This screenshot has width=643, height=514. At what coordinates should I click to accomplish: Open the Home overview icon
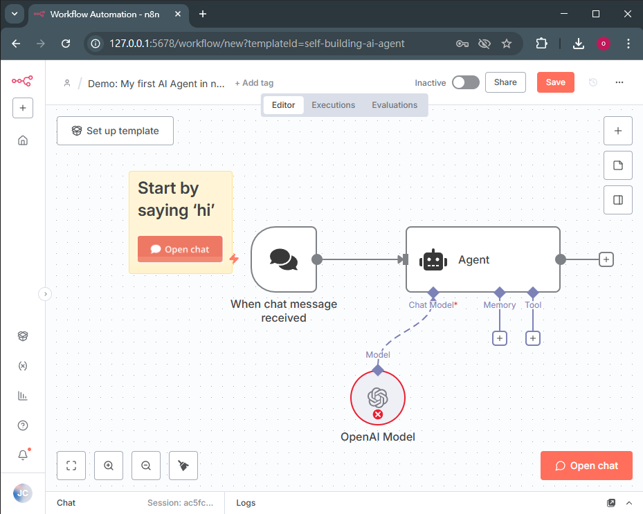pyautogui.click(x=23, y=140)
